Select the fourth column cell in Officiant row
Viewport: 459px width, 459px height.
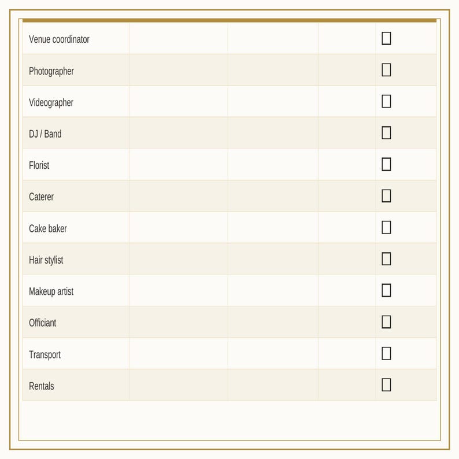(347, 322)
